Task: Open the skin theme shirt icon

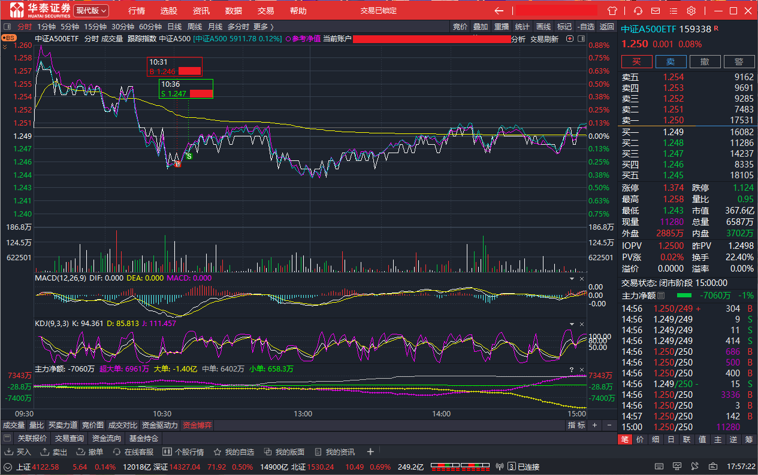Action: (x=612, y=11)
